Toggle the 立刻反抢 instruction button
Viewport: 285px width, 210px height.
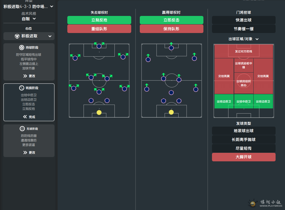click(x=99, y=20)
